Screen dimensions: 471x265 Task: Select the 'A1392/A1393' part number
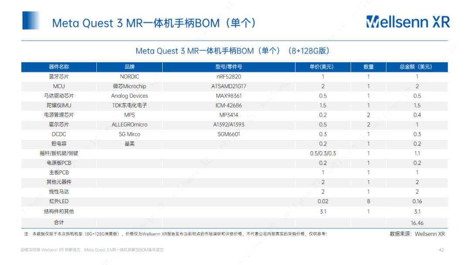229,125
